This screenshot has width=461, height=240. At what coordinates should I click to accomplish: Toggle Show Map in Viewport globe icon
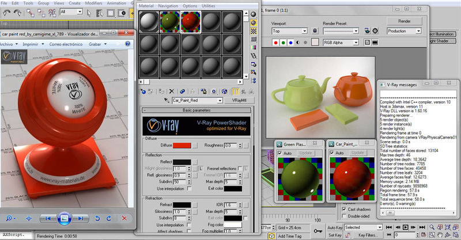tap(224, 92)
